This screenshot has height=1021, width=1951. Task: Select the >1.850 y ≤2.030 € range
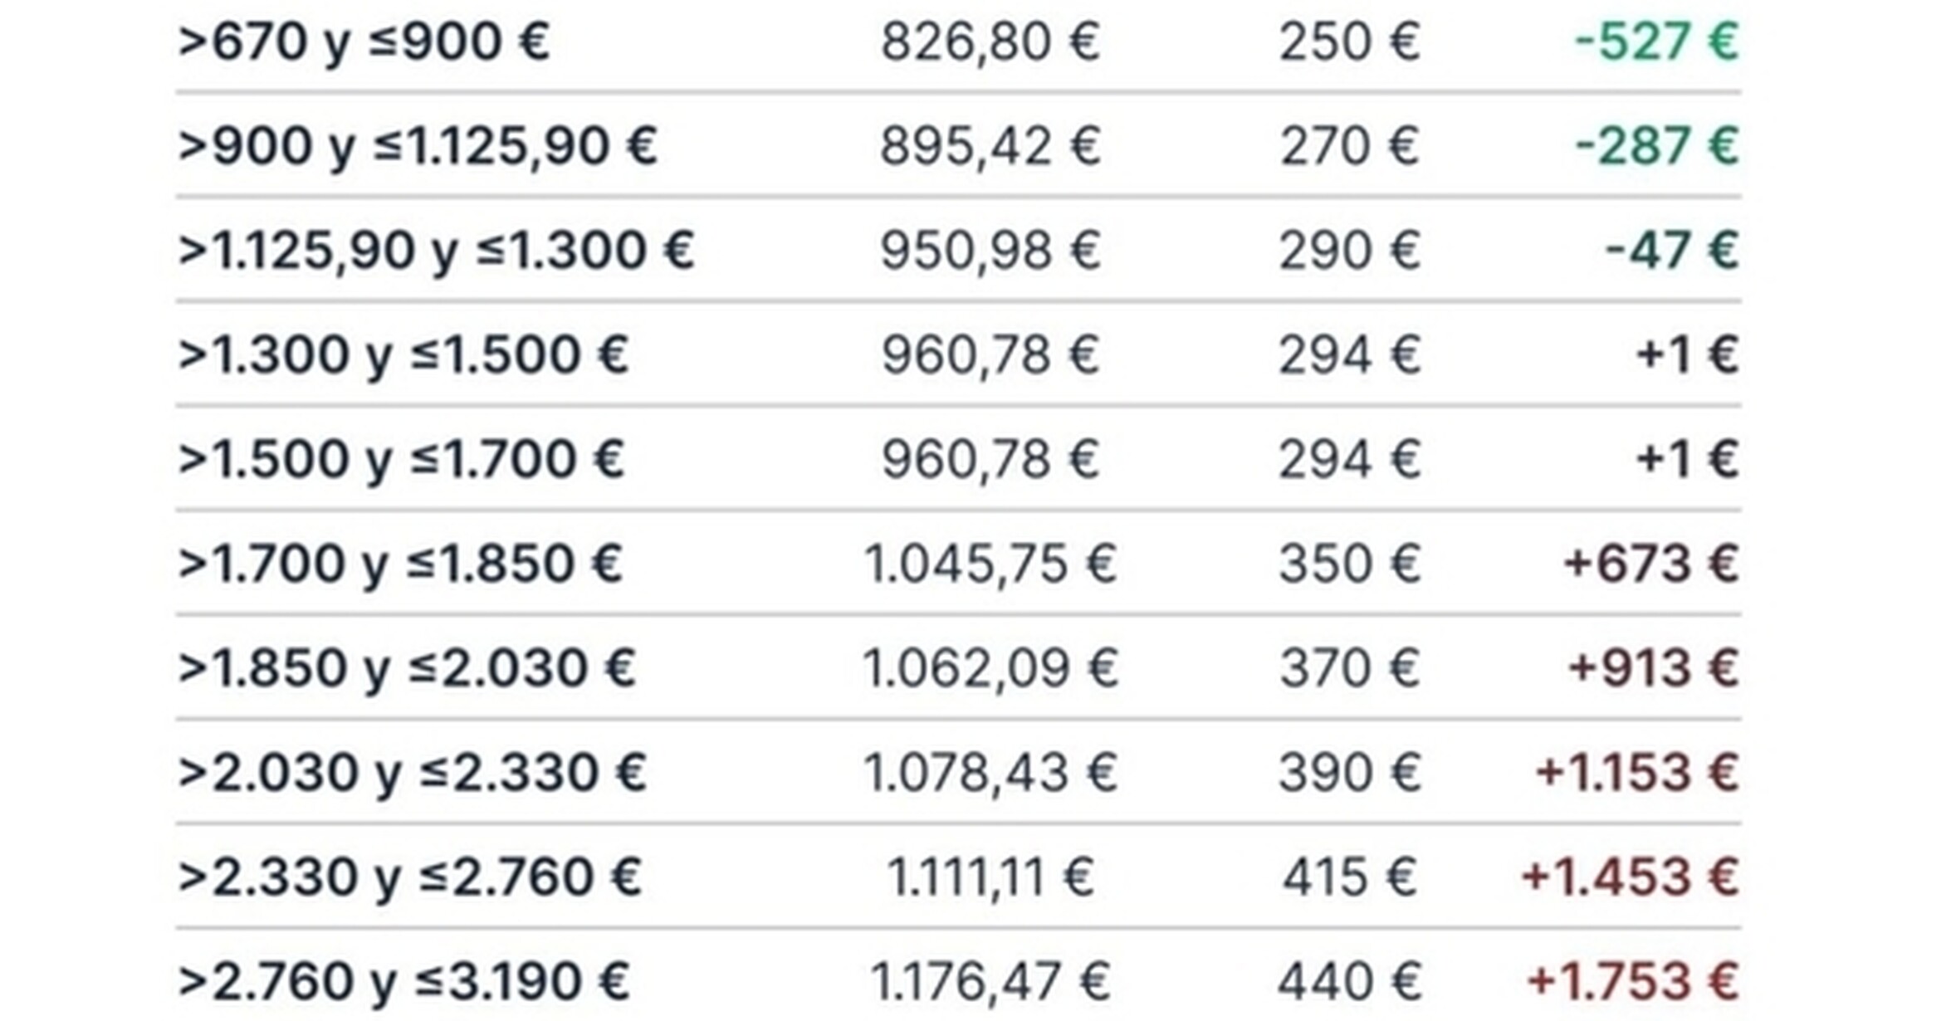coord(407,668)
